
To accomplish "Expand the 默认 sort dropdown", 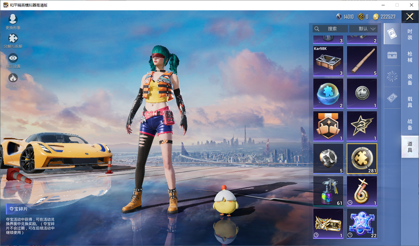I will 363,29.
